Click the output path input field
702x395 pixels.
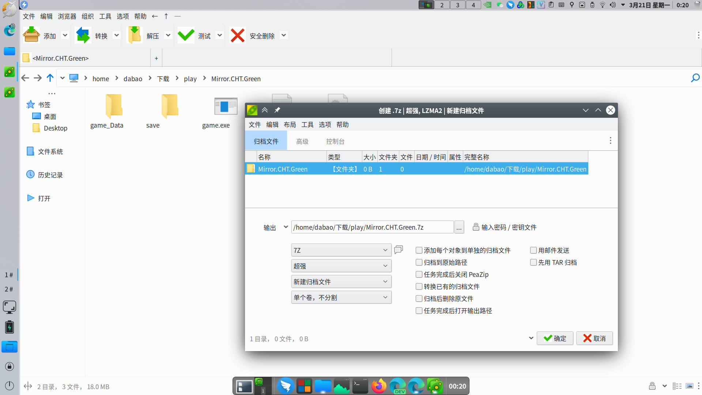372,227
